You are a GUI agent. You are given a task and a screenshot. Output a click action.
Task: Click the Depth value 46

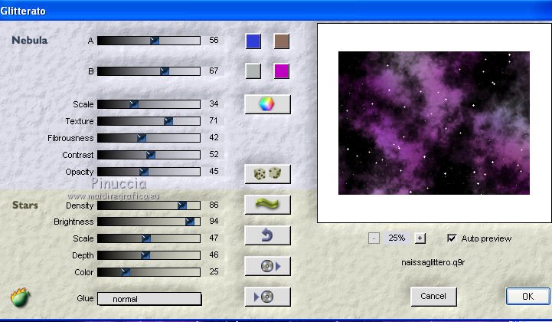pyautogui.click(x=214, y=255)
